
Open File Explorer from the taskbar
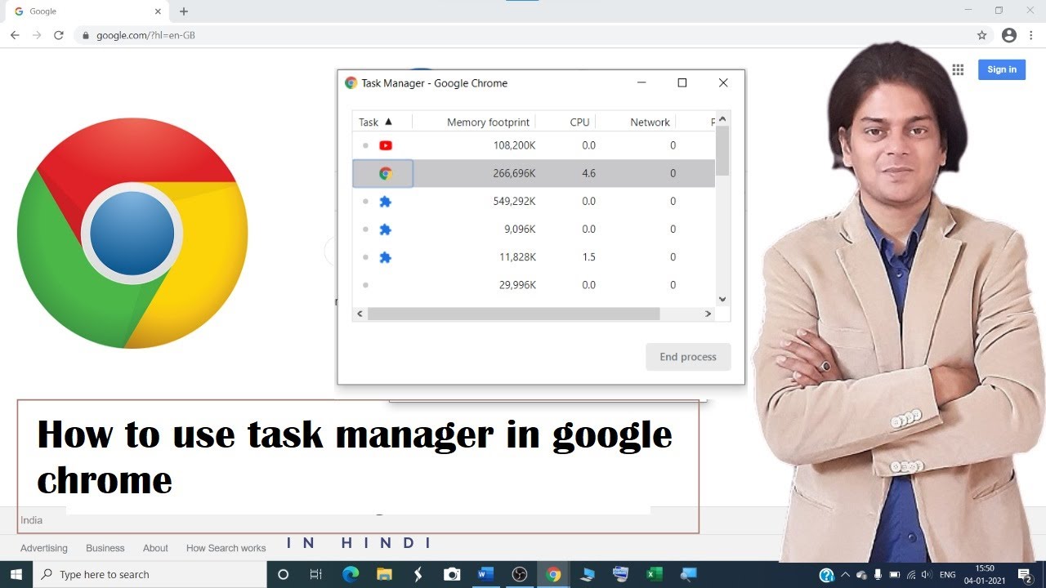(x=384, y=574)
